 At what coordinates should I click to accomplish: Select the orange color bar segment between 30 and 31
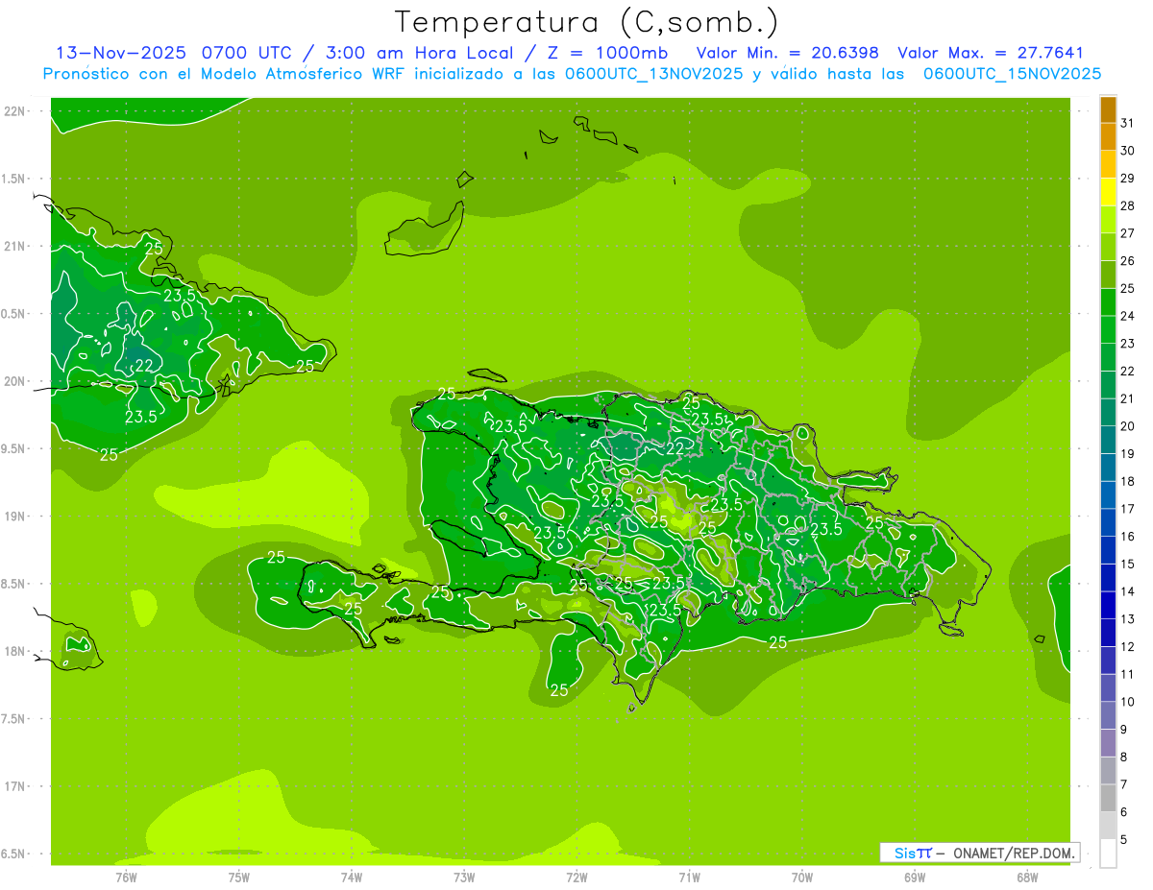(1108, 136)
